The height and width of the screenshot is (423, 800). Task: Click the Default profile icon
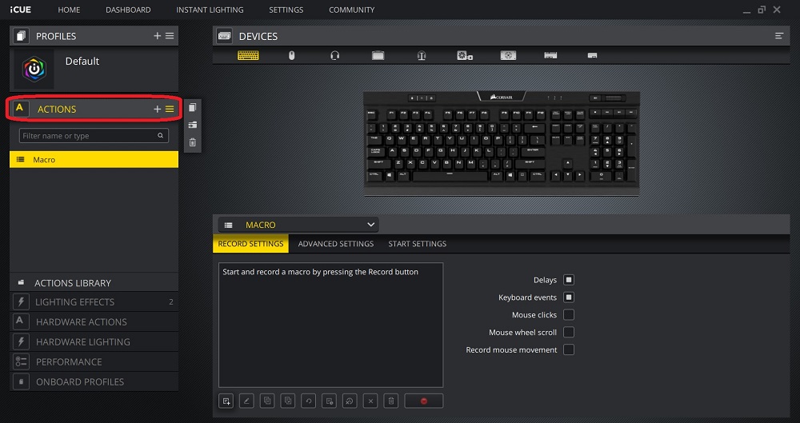[34, 70]
